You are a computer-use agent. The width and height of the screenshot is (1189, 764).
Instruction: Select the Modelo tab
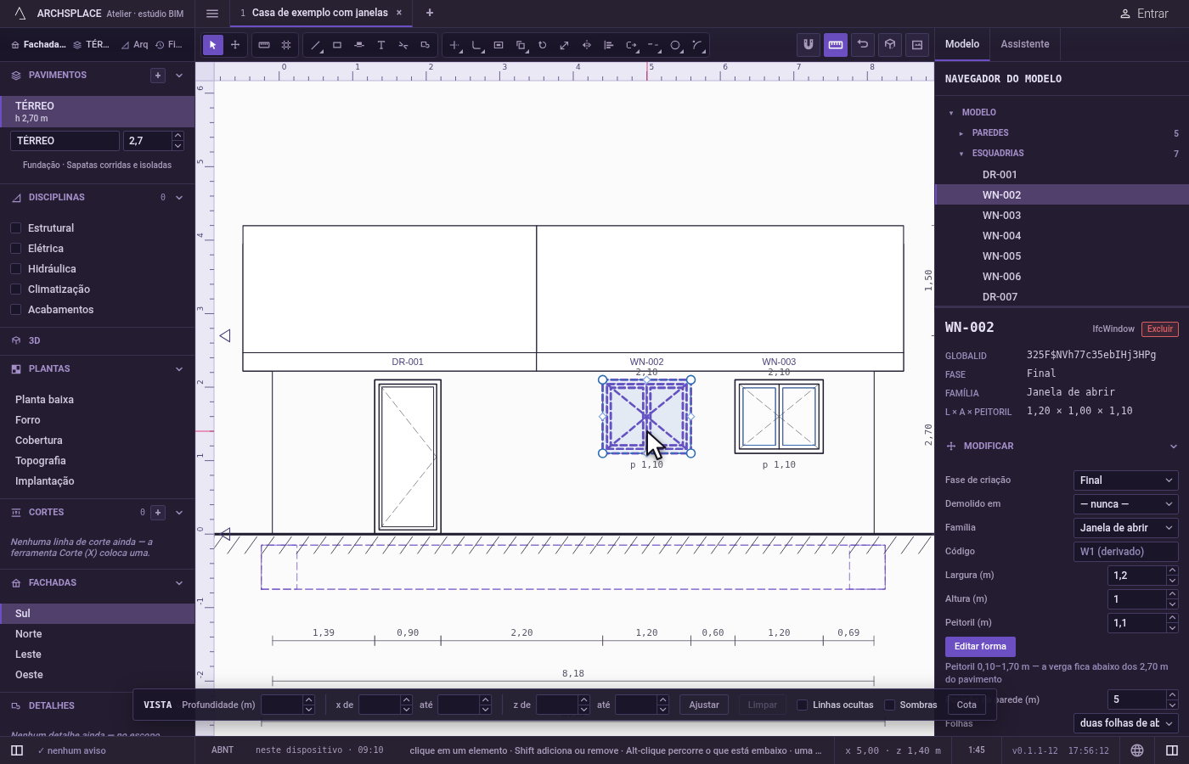(x=962, y=44)
